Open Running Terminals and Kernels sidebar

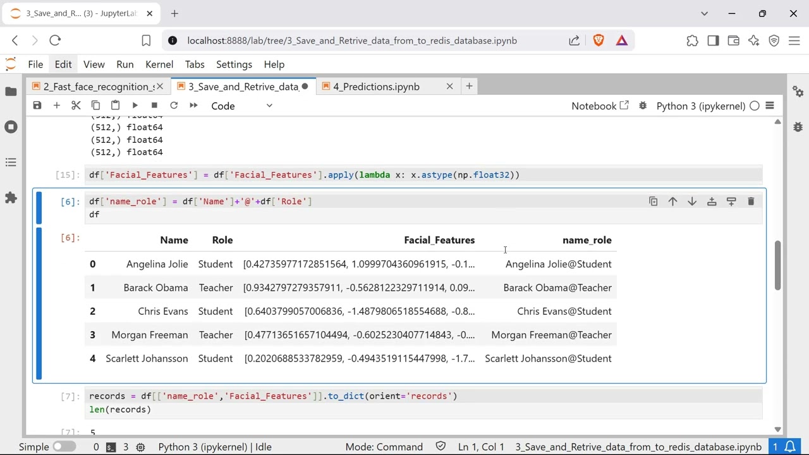tap(11, 127)
